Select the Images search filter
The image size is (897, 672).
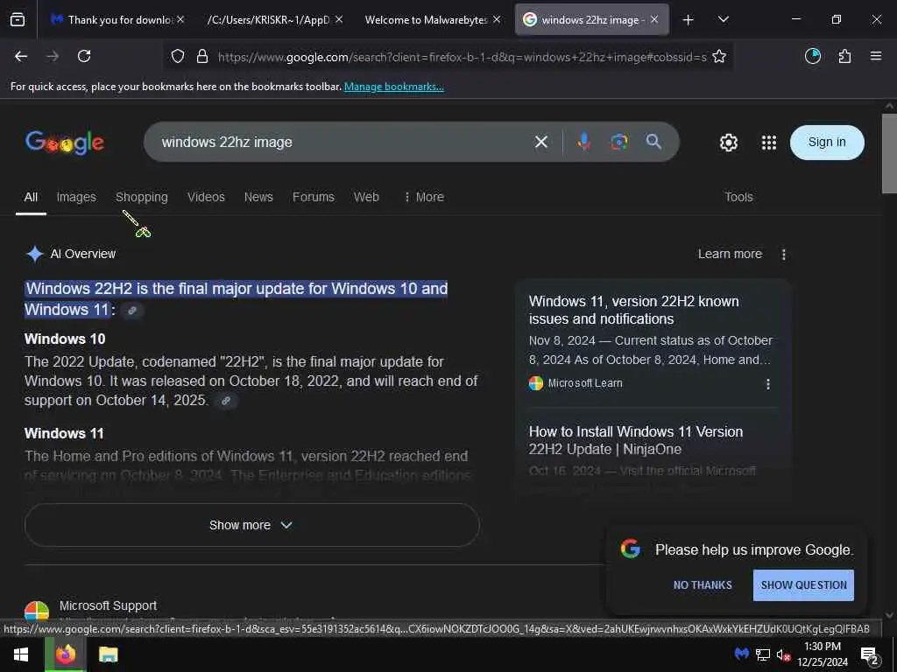click(x=76, y=197)
